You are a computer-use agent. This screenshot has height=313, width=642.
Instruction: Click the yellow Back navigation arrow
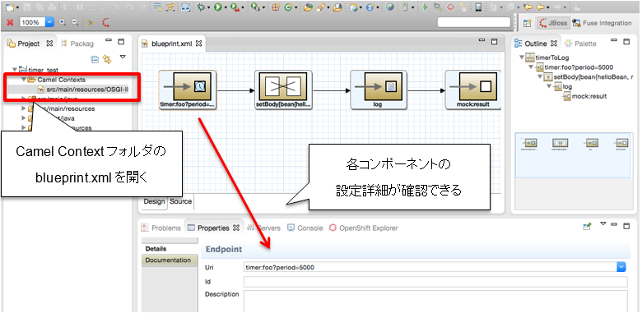point(540,7)
